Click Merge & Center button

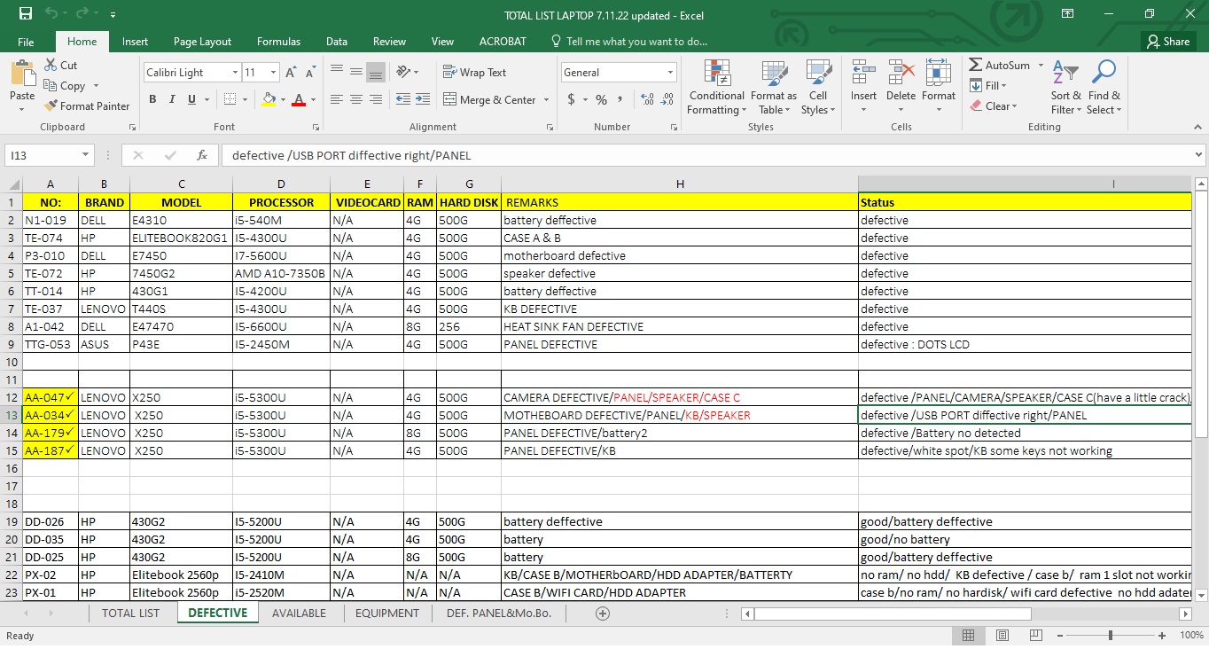tap(489, 100)
